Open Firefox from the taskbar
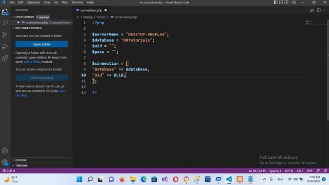 coord(122,179)
